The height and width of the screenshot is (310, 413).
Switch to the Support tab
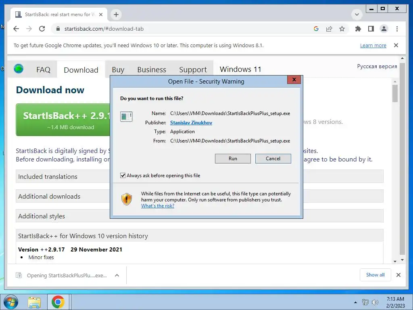click(x=193, y=69)
